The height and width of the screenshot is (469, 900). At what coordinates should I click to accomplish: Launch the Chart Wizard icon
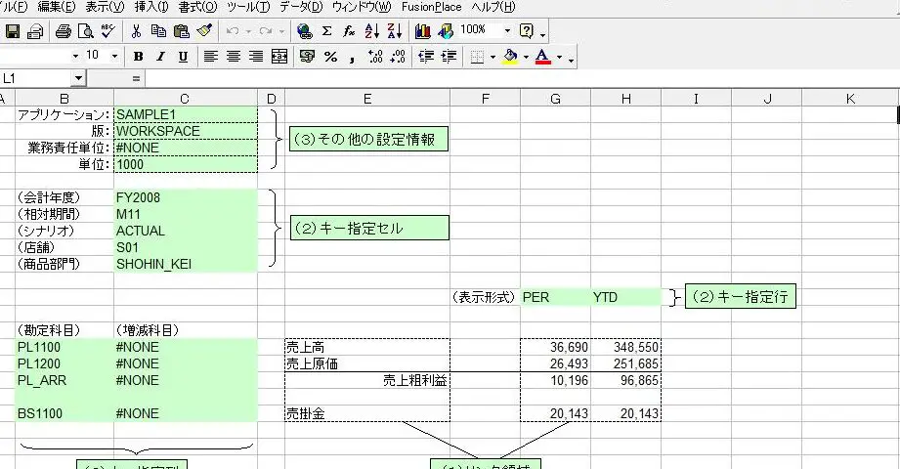(423, 31)
